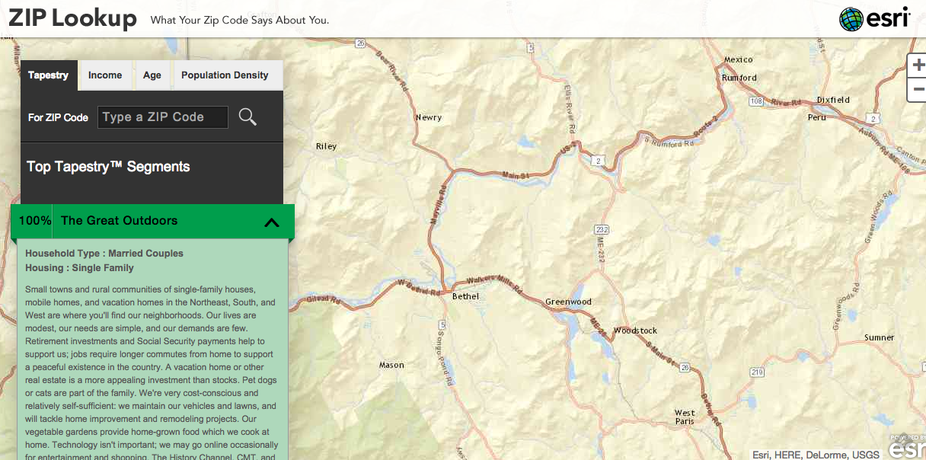Click Bethel on the map
The image size is (926, 460).
[465, 296]
